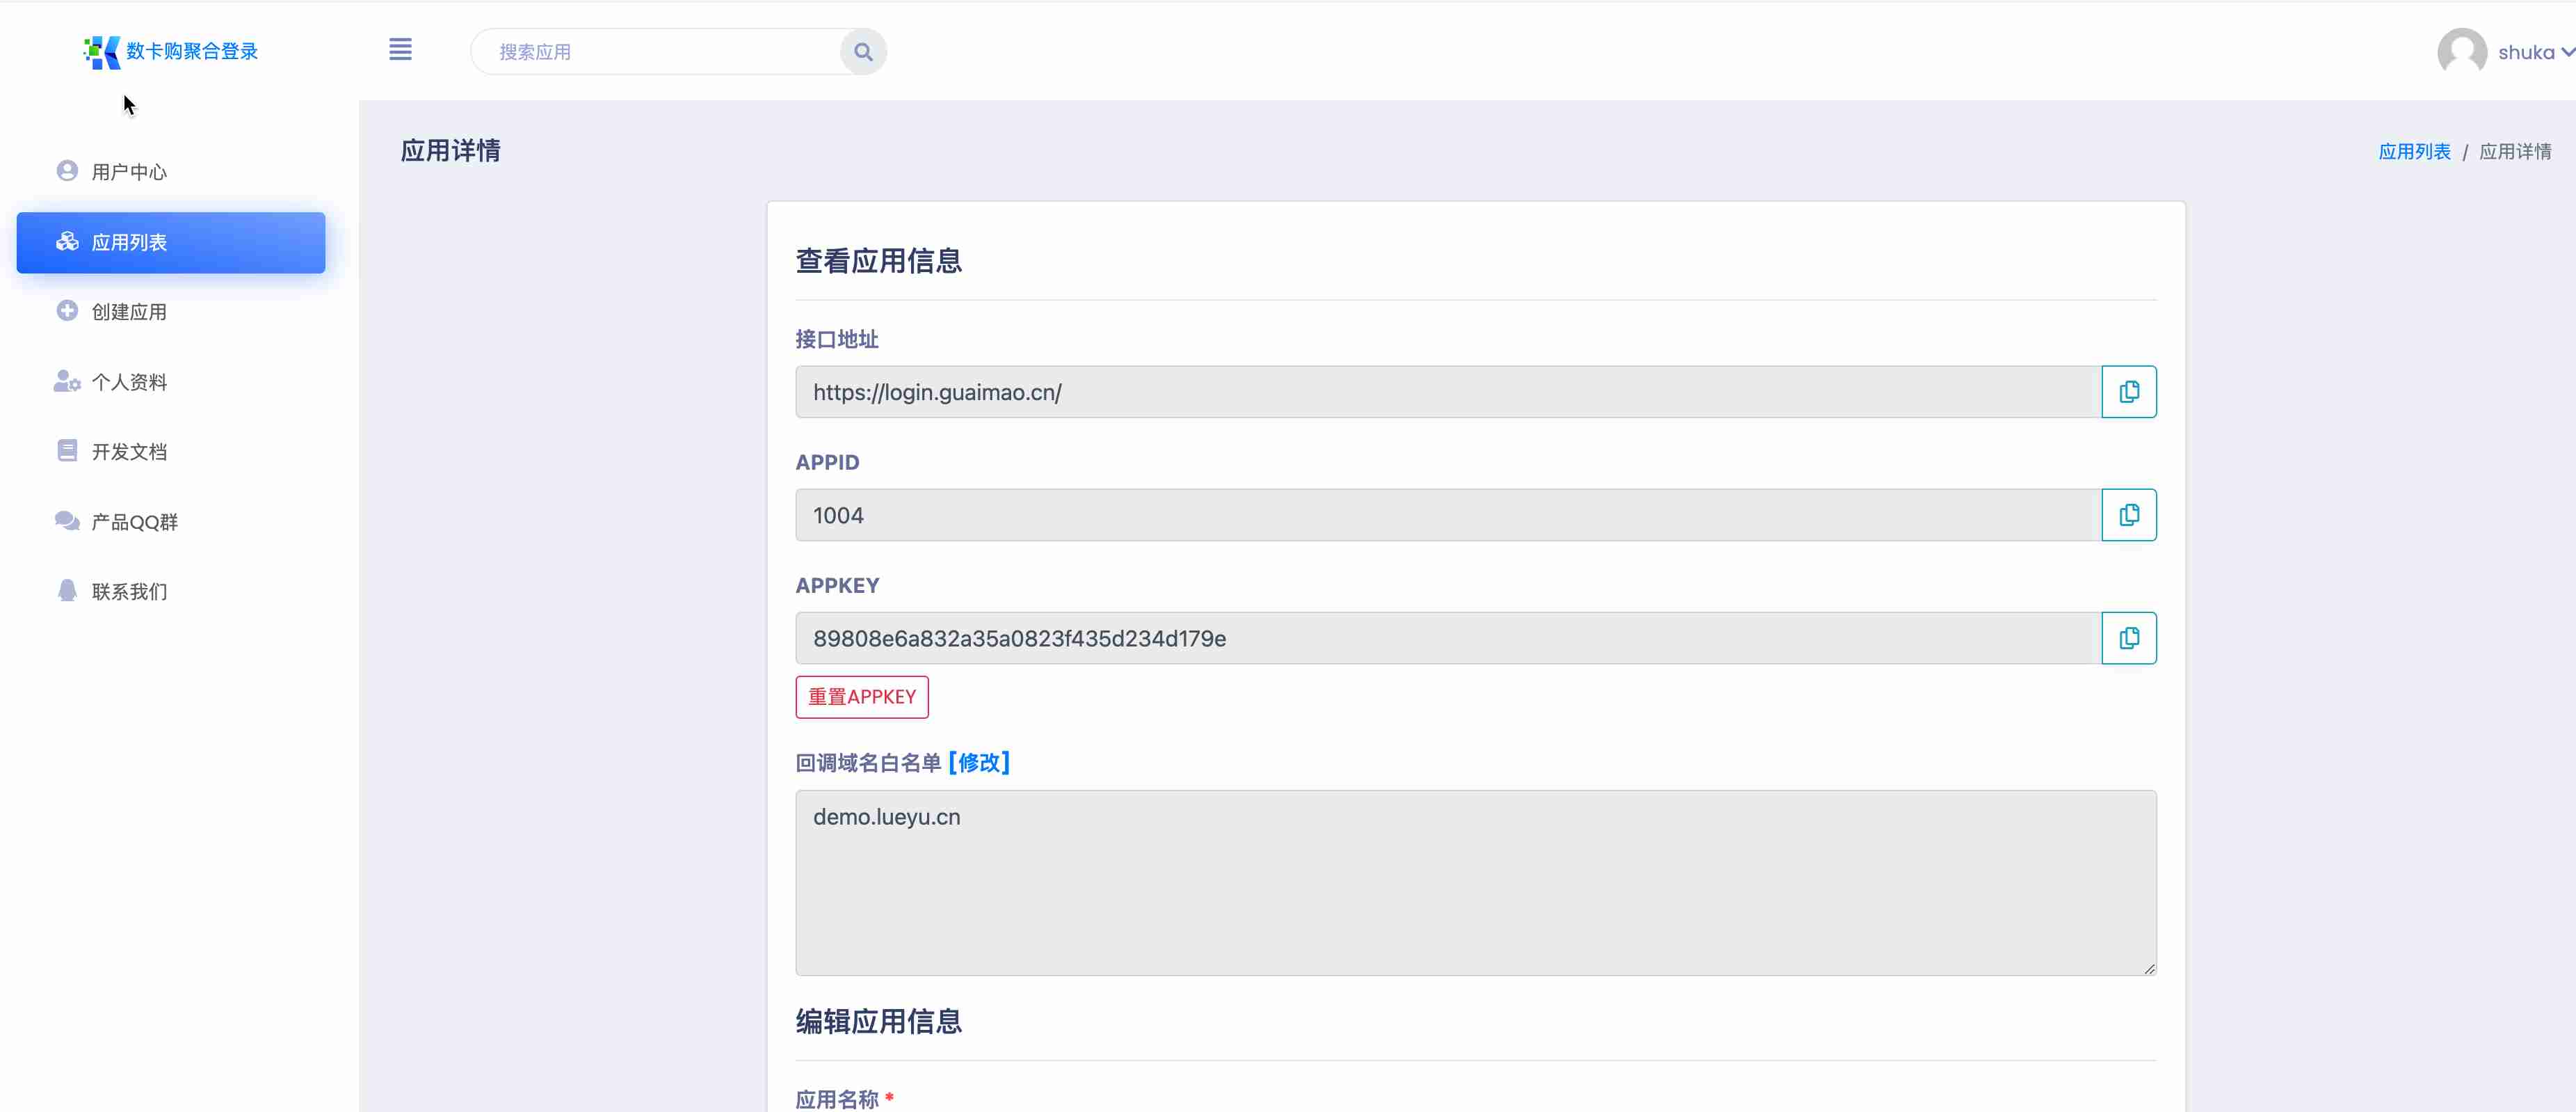The width and height of the screenshot is (2576, 1112).
Task: Click the 数卡购聚合登录 logo
Action: click(x=171, y=51)
